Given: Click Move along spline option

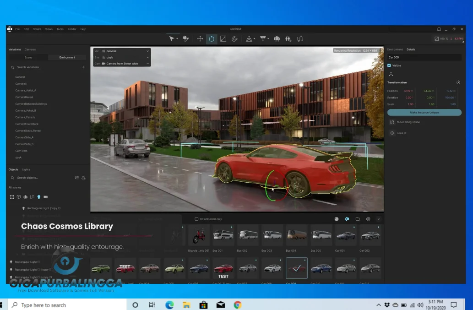Looking at the screenshot, I should tap(408, 122).
